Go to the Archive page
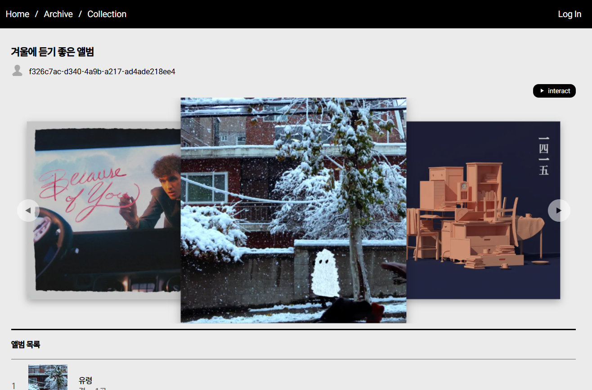This screenshot has height=390, width=592. pos(58,14)
